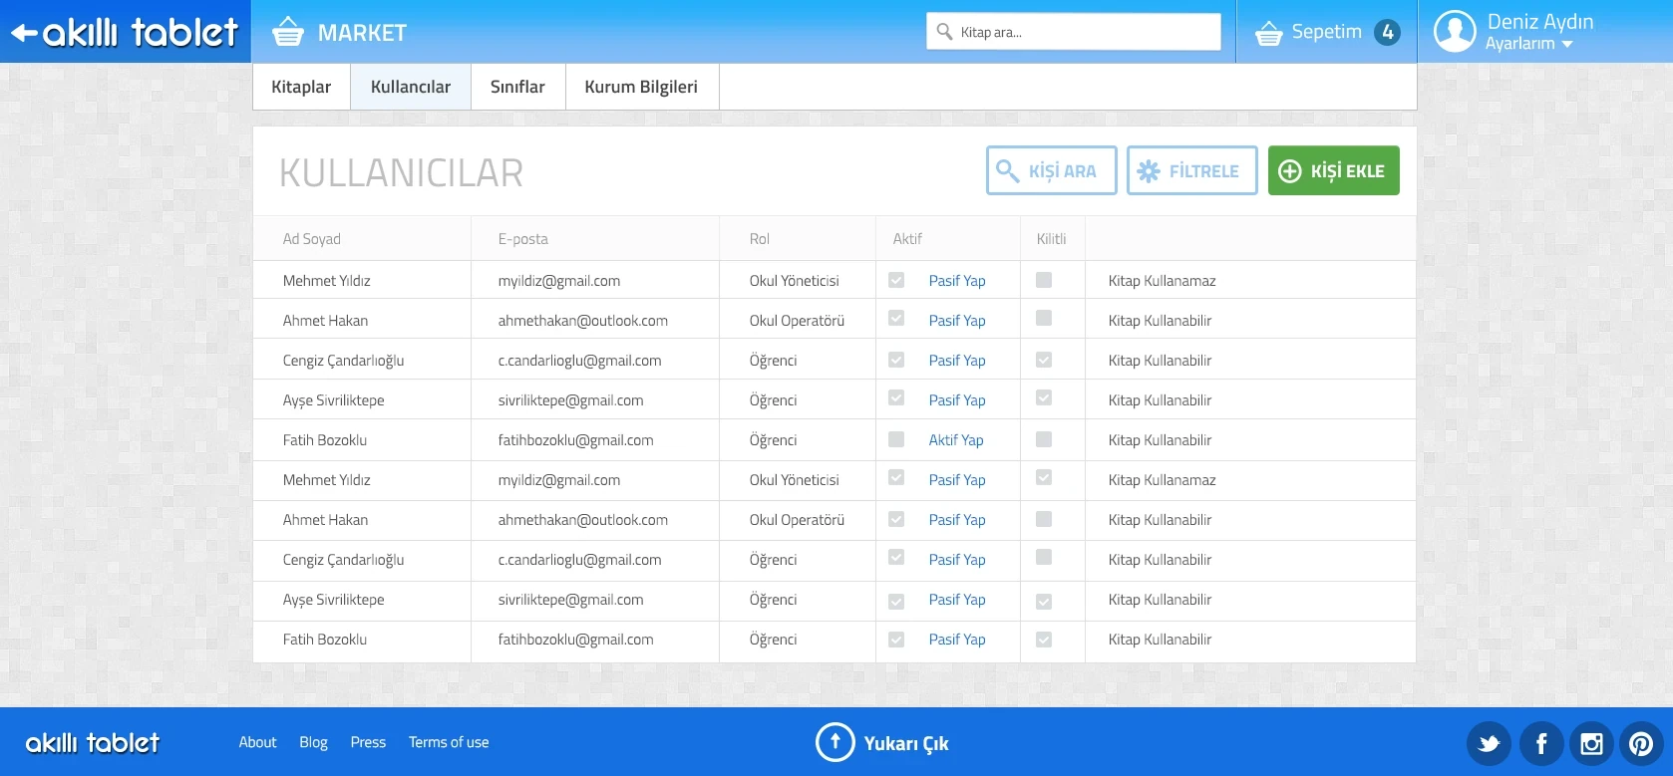Screen dimensions: 1673x776
Task: Click the KULLANICILAR page heading
Action: coord(401,172)
